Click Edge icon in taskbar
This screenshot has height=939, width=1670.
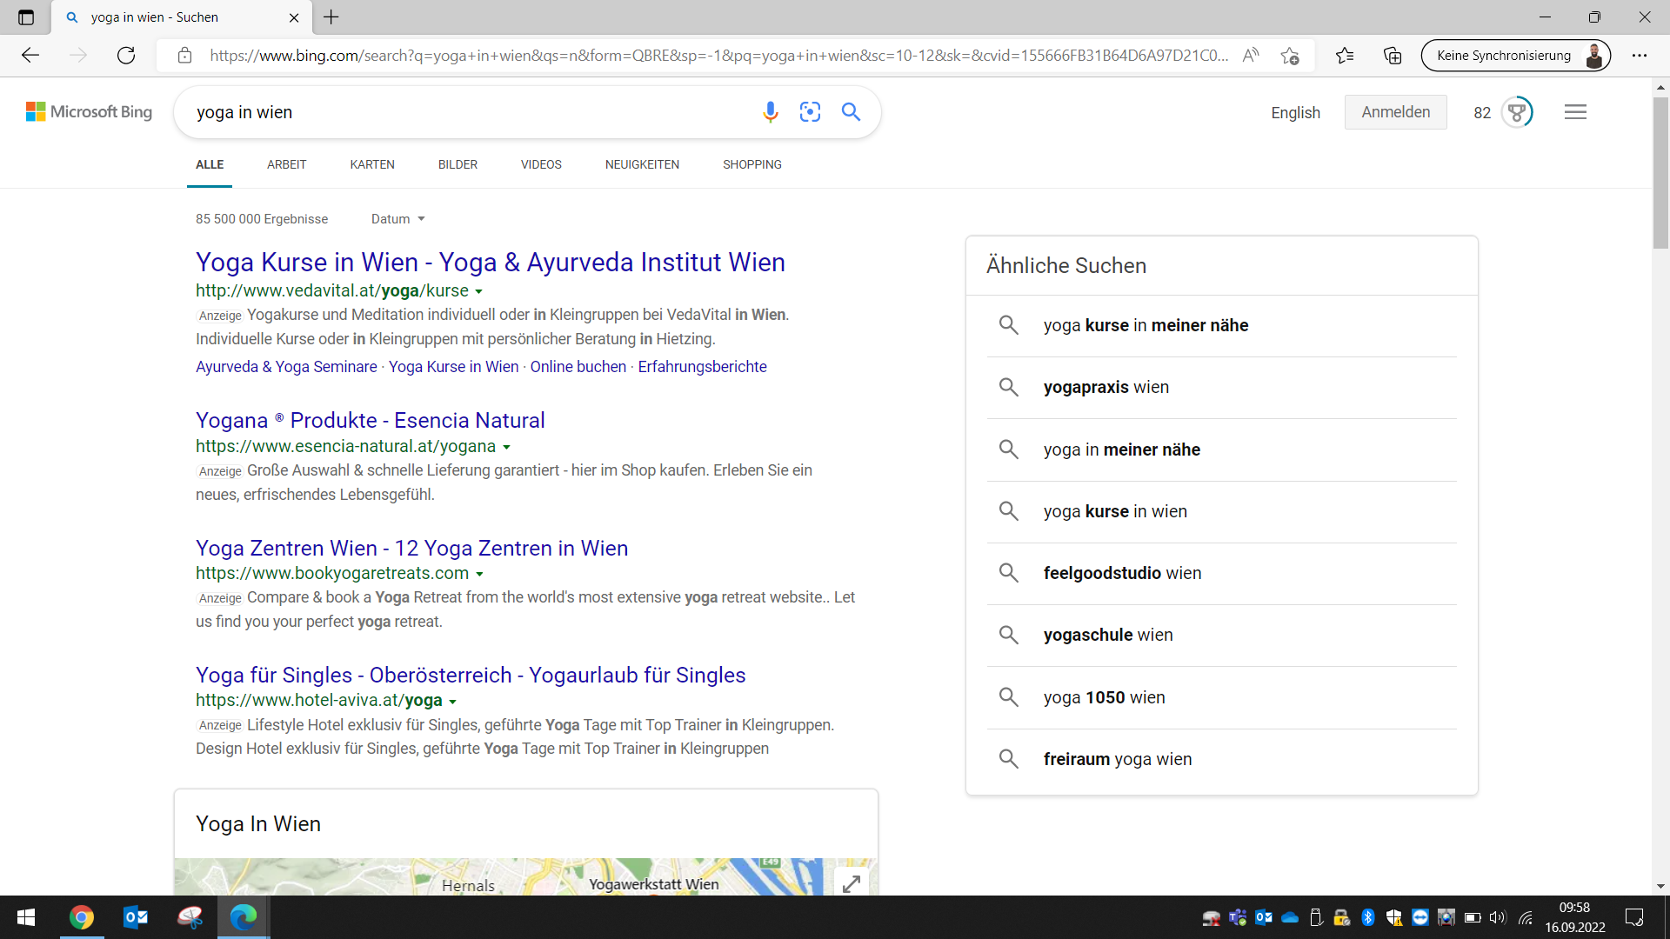(244, 917)
